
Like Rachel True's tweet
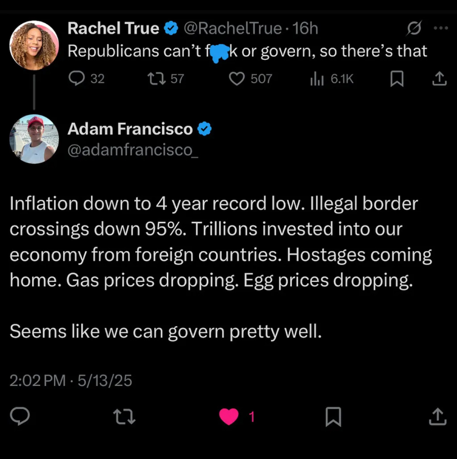236,79
